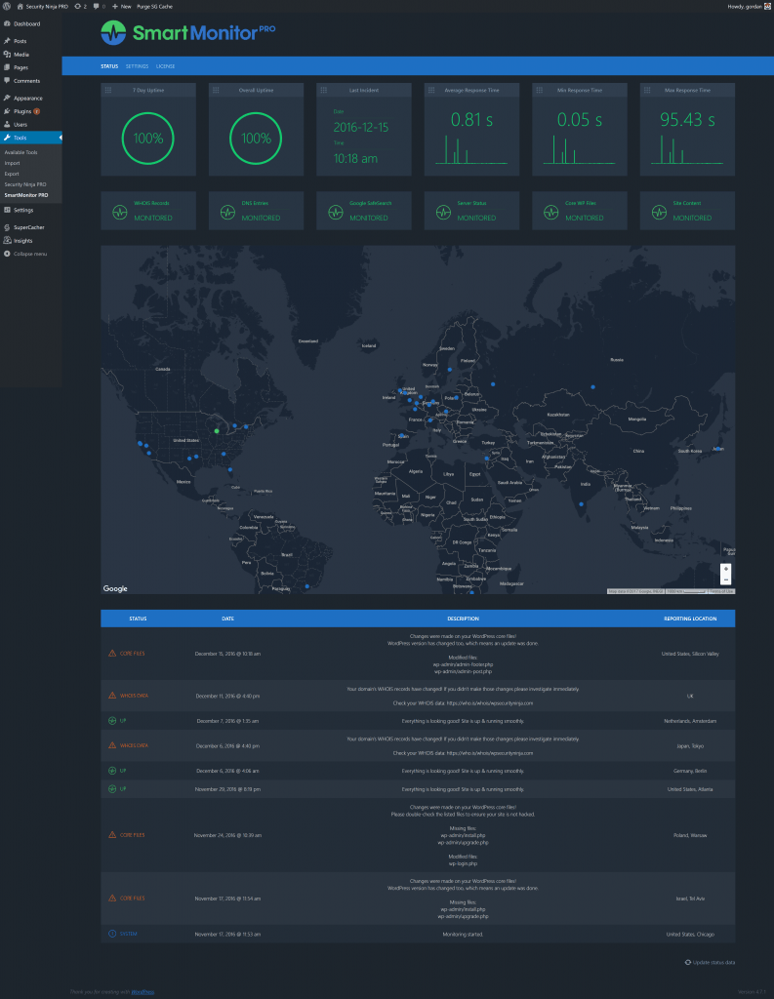Click Core WP Files monitored pulse icon
Screen dimensions: 774x999
[550, 212]
